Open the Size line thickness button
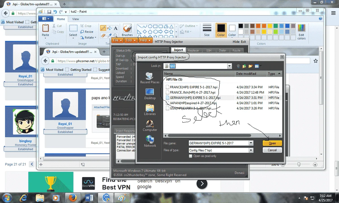 coord(207,30)
